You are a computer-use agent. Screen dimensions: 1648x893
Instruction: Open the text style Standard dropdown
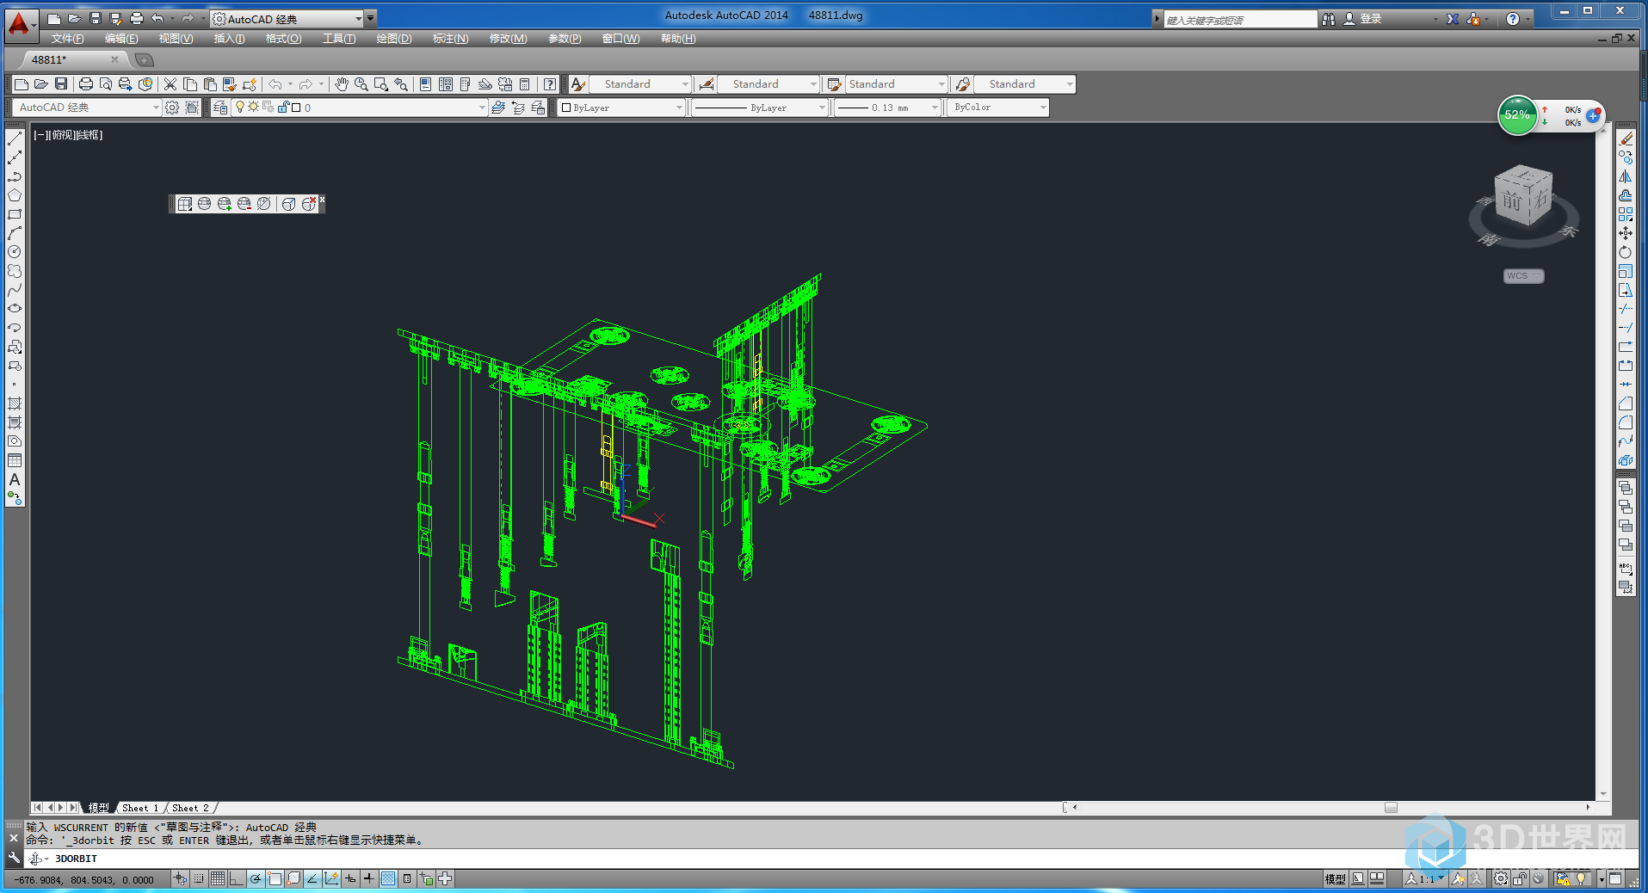pos(685,84)
